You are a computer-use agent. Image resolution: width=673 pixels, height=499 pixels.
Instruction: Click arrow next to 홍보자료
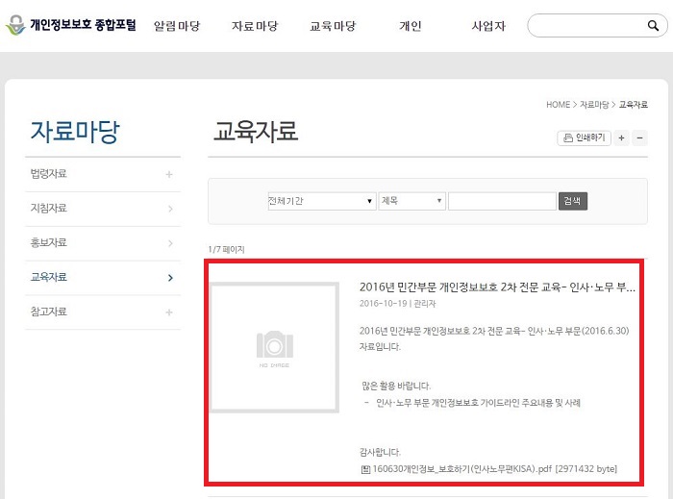click(x=169, y=243)
